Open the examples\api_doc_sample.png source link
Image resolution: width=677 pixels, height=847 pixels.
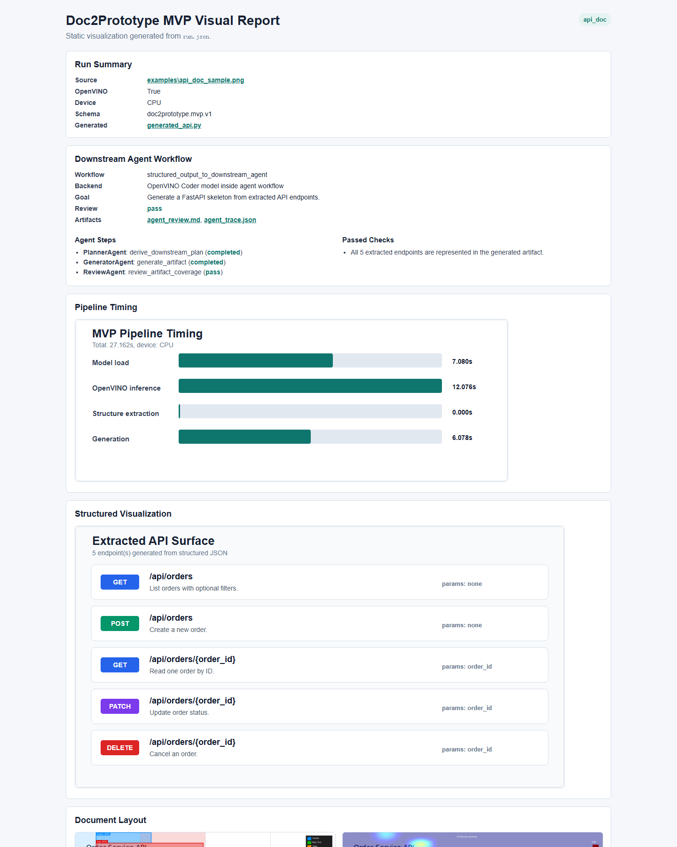click(x=196, y=80)
